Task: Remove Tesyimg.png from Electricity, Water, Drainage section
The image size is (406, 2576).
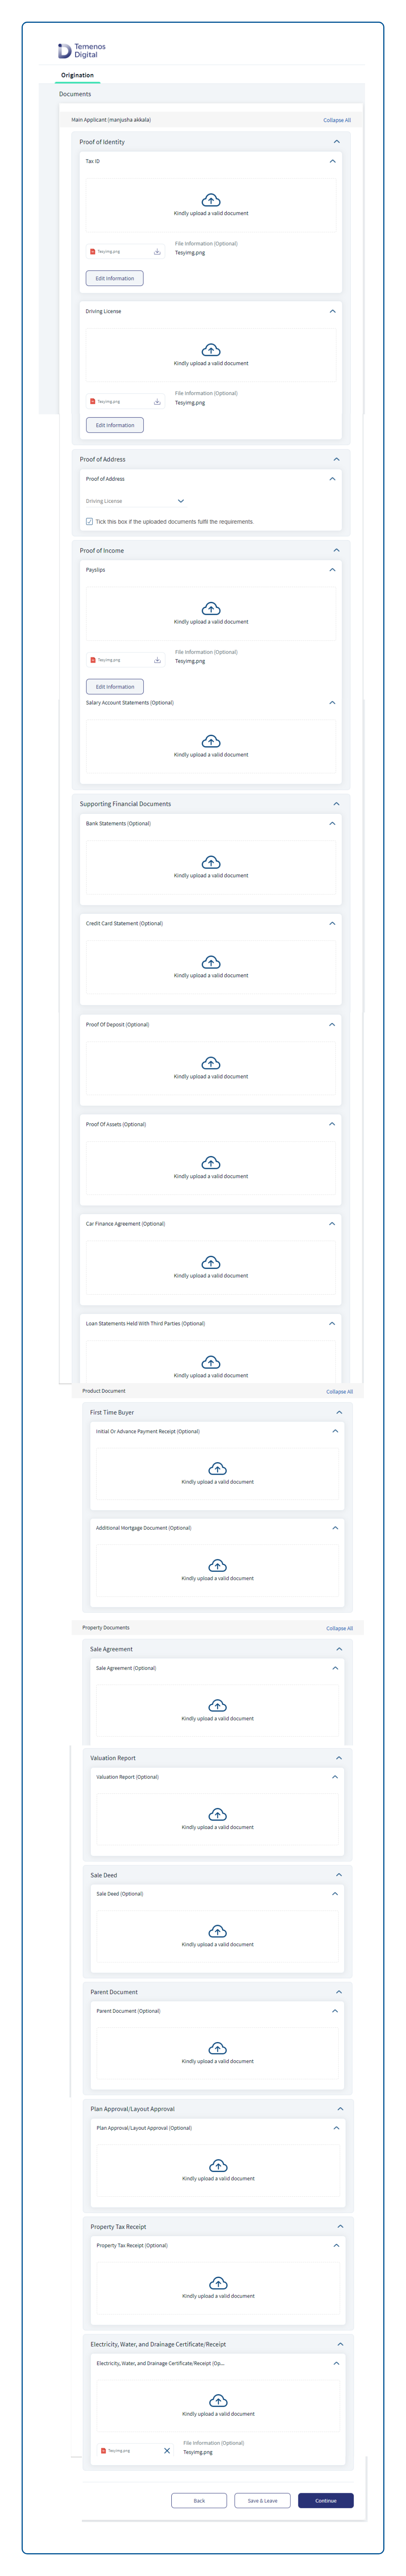Action: (x=166, y=2451)
